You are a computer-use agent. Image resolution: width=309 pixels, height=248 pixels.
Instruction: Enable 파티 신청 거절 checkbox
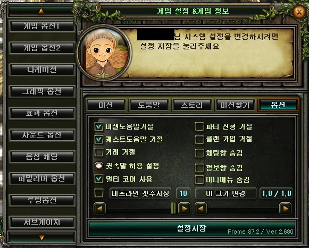click(x=199, y=126)
